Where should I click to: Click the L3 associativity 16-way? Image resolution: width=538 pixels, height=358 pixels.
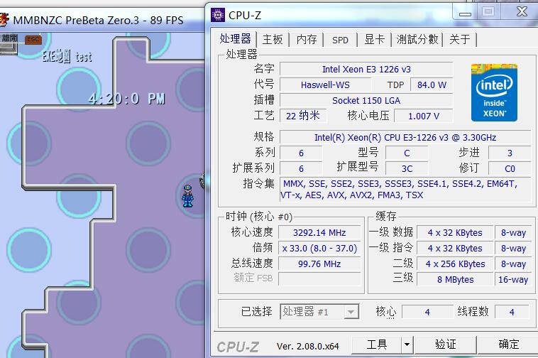click(513, 279)
